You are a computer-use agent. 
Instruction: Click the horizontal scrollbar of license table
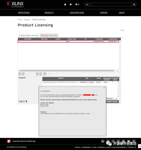coord(67,71)
